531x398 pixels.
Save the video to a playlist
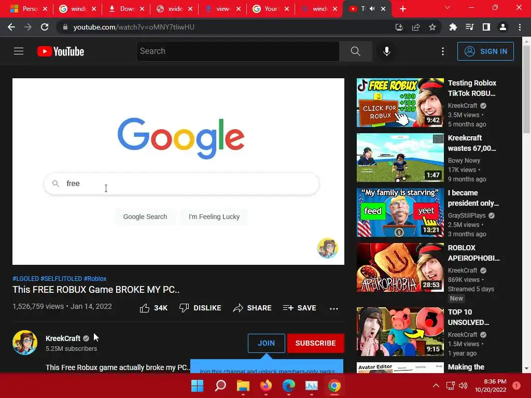click(x=300, y=308)
